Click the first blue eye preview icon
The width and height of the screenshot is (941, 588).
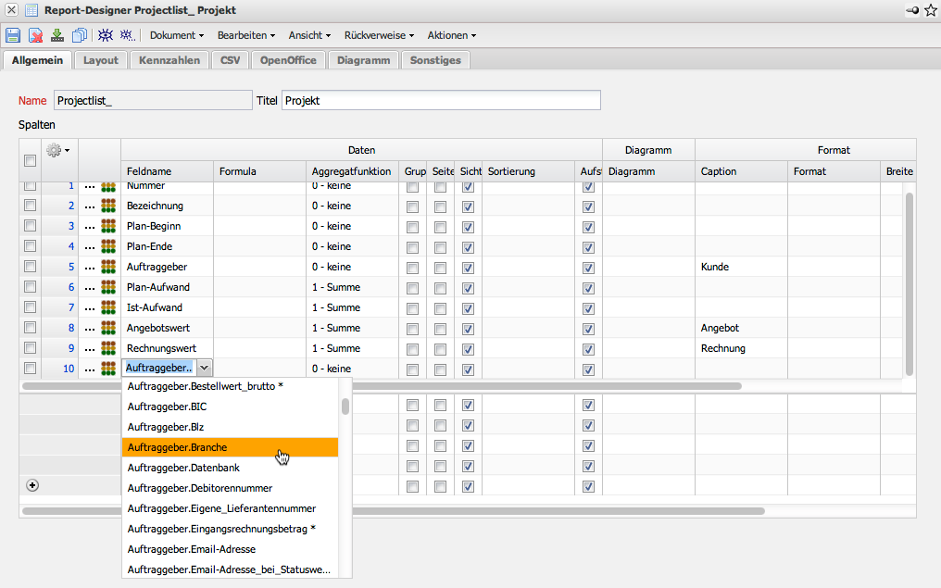click(105, 35)
